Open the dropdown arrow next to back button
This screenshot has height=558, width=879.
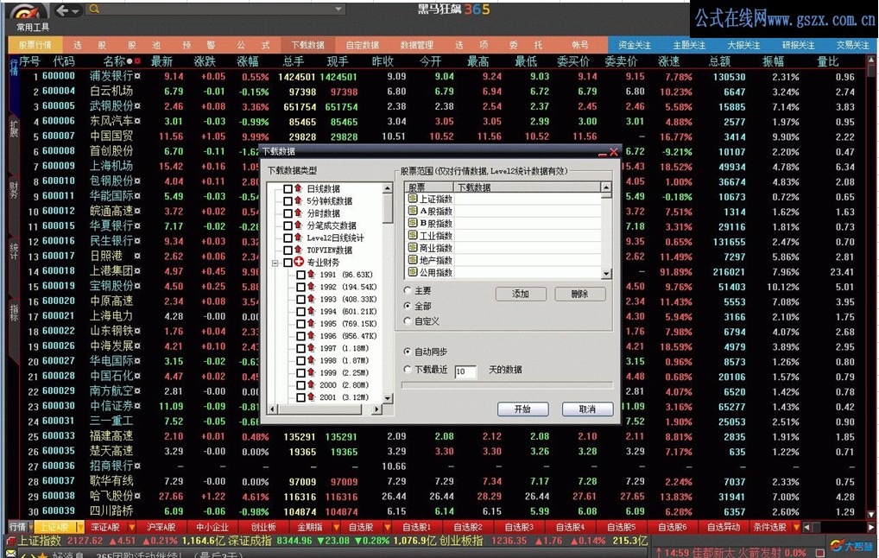(x=76, y=10)
